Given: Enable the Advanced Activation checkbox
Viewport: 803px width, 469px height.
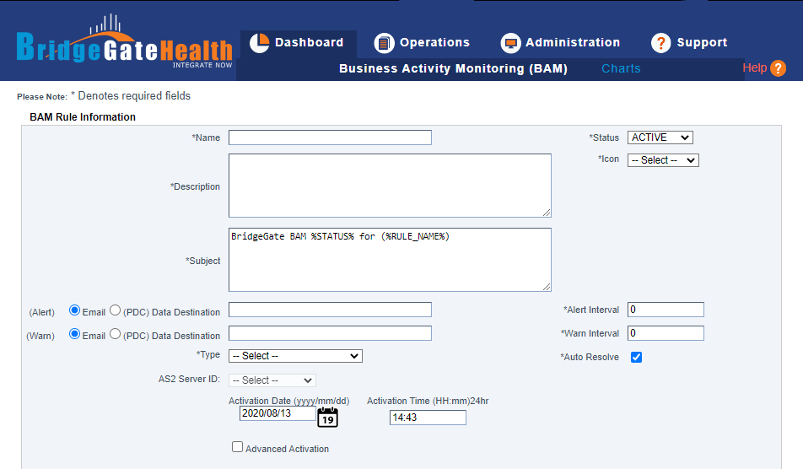Looking at the screenshot, I should (x=238, y=447).
